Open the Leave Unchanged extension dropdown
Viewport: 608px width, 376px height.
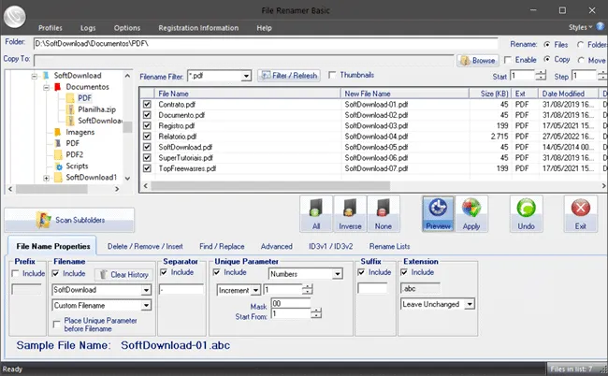click(x=470, y=304)
